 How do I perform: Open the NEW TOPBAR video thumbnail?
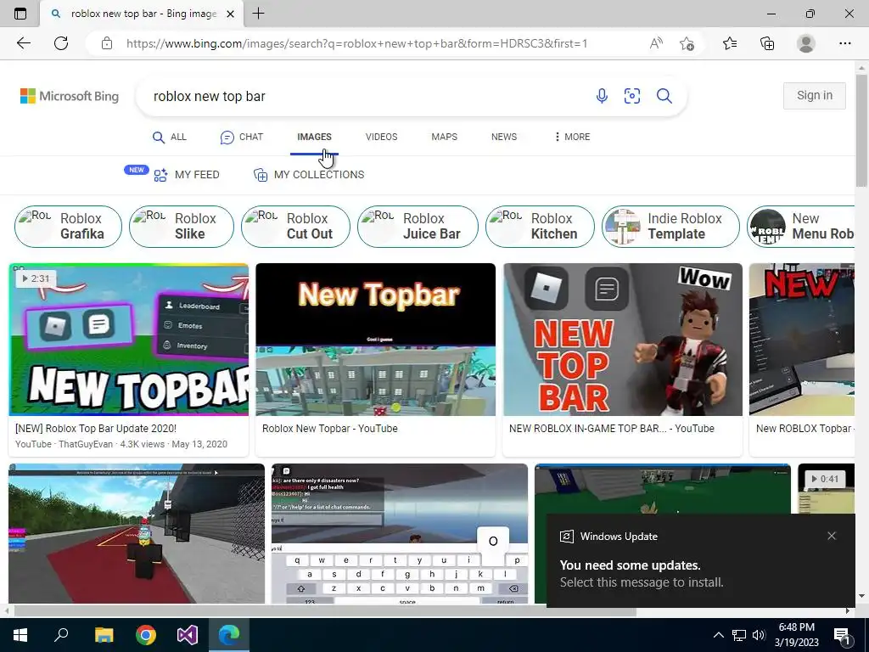point(129,340)
